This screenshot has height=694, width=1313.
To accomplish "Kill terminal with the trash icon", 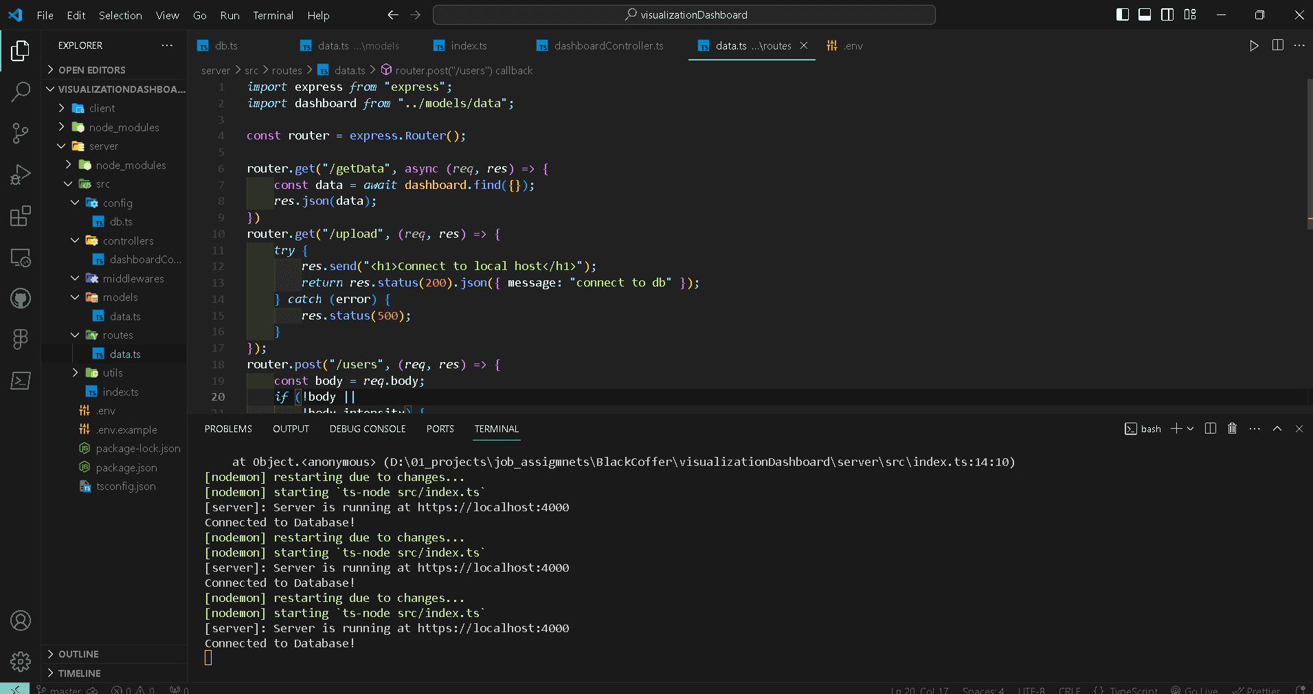I will click(1232, 429).
